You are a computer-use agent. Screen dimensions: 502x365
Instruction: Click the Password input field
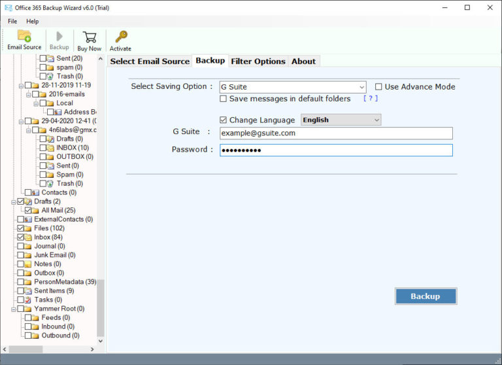336,150
